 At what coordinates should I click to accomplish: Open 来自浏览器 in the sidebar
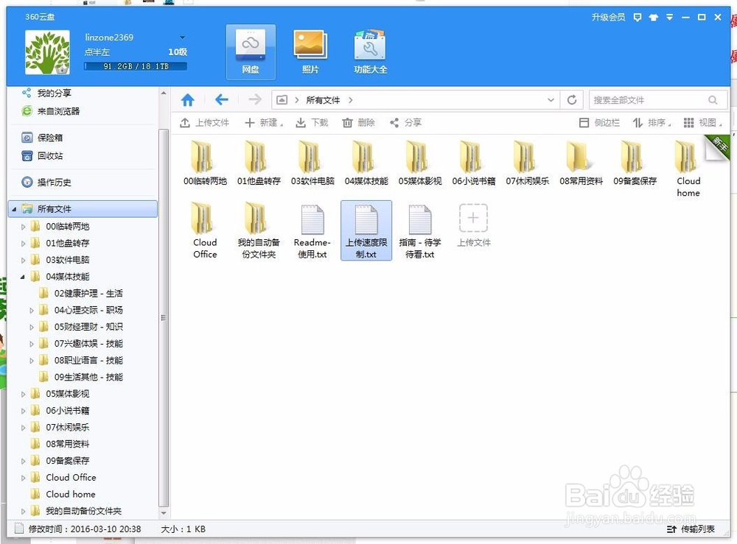(51, 111)
